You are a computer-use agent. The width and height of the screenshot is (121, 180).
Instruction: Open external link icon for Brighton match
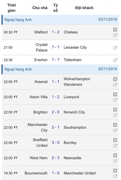coord(115,115)
